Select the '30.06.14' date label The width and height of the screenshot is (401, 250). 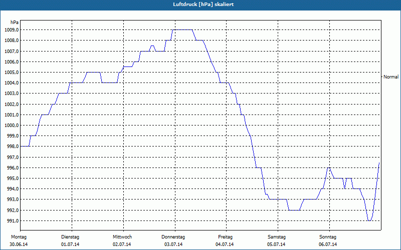point(19,244)
